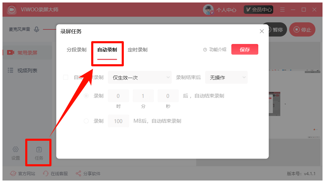Viewport: 325px width, 183px height.
Task: Open the personal center avatar
Action: 208,10
